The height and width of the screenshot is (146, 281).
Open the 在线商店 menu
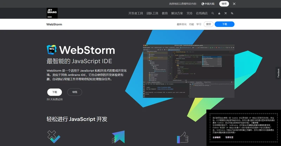pos(202,13)
